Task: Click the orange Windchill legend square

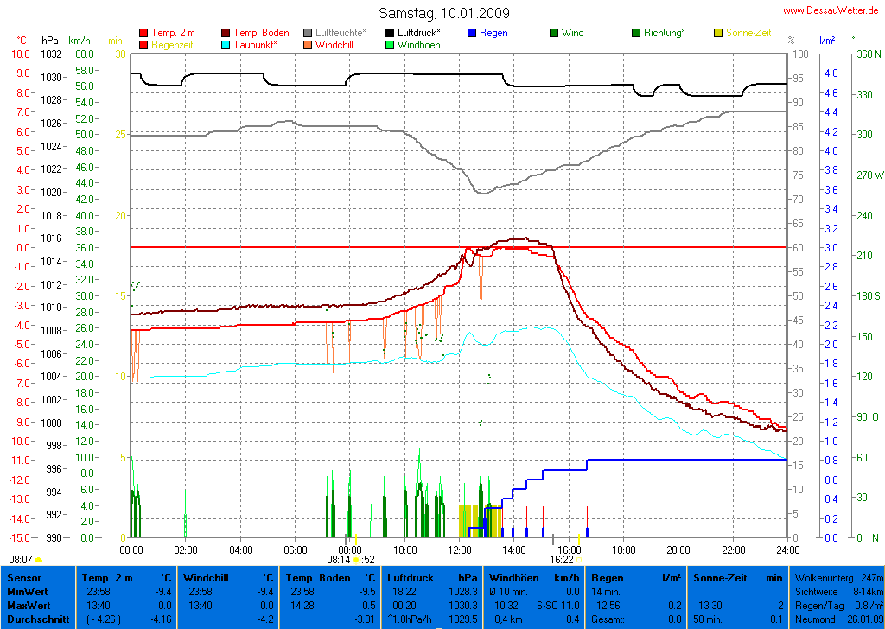Action: [309, 44]
